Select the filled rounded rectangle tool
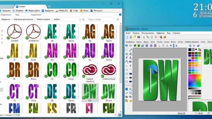The width and height of the screenshot is (212, 119). pos(131,82)
